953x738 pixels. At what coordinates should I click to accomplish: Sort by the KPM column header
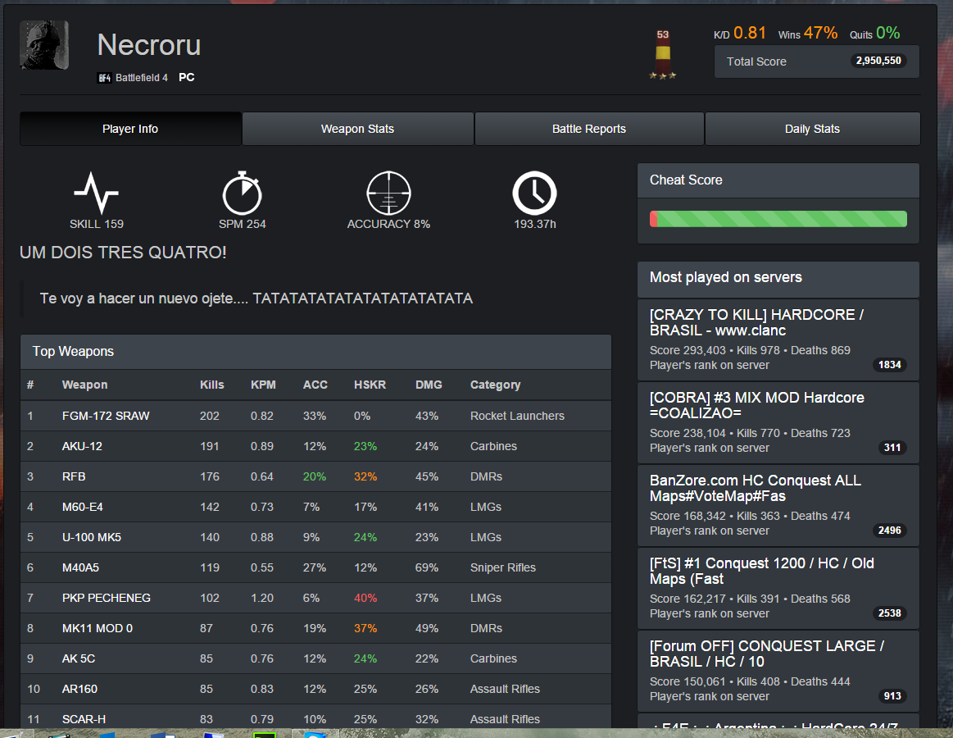pyautogui.click(x=263, y=385)
